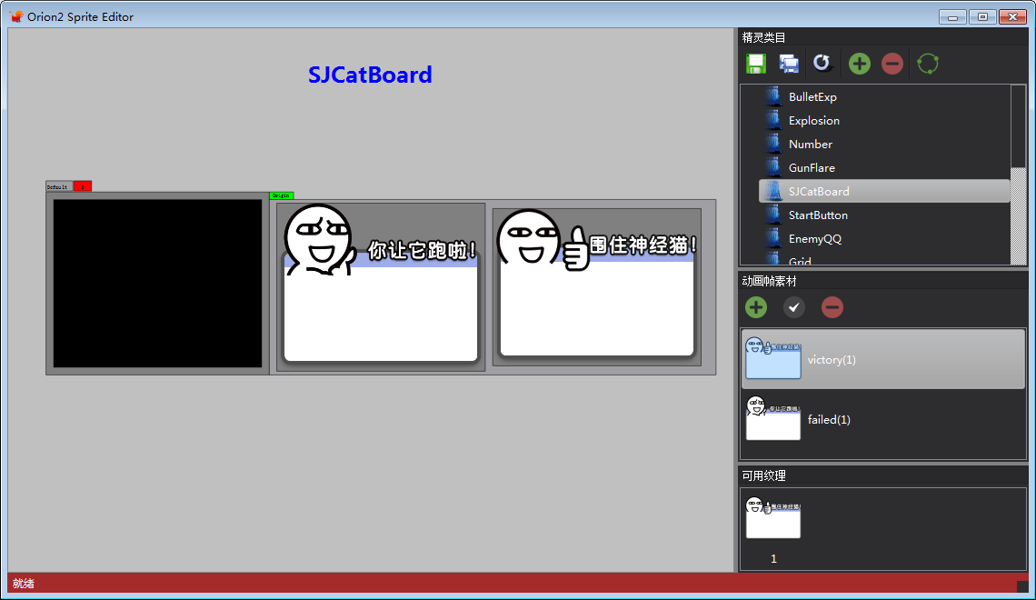
Task: Select BulletExp in the sprite list
Action: [x=812, y=97]
